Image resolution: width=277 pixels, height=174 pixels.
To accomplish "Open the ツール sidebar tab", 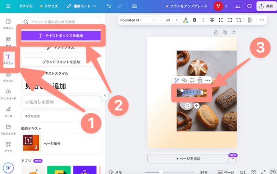I will click(x=8, y=112).
